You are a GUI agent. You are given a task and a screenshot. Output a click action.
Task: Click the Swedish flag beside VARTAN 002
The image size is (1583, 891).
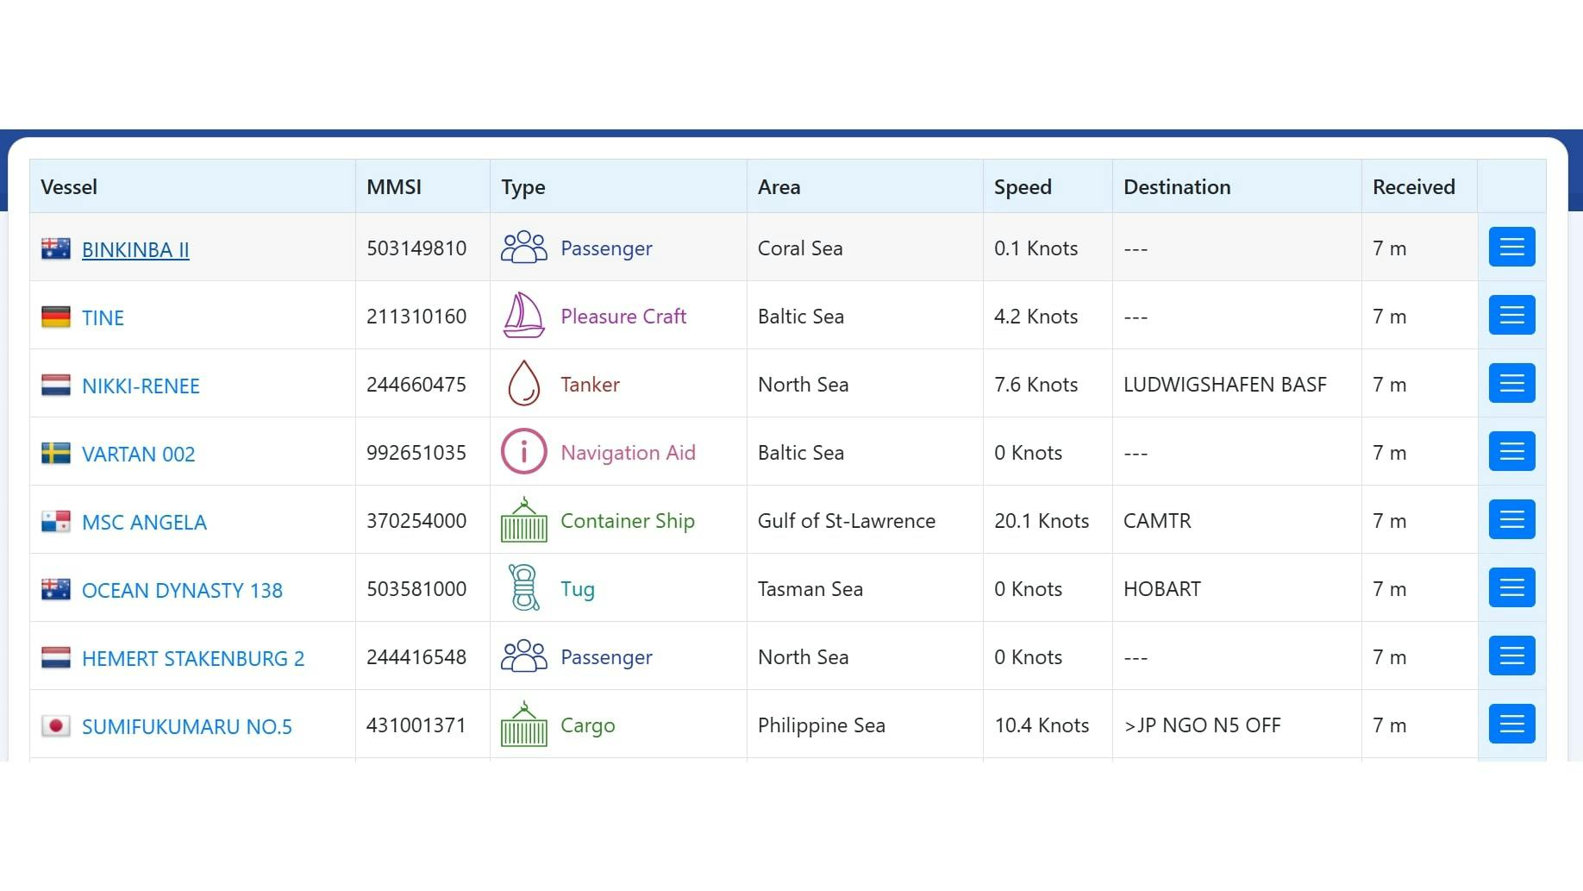[x=56, y=453]
